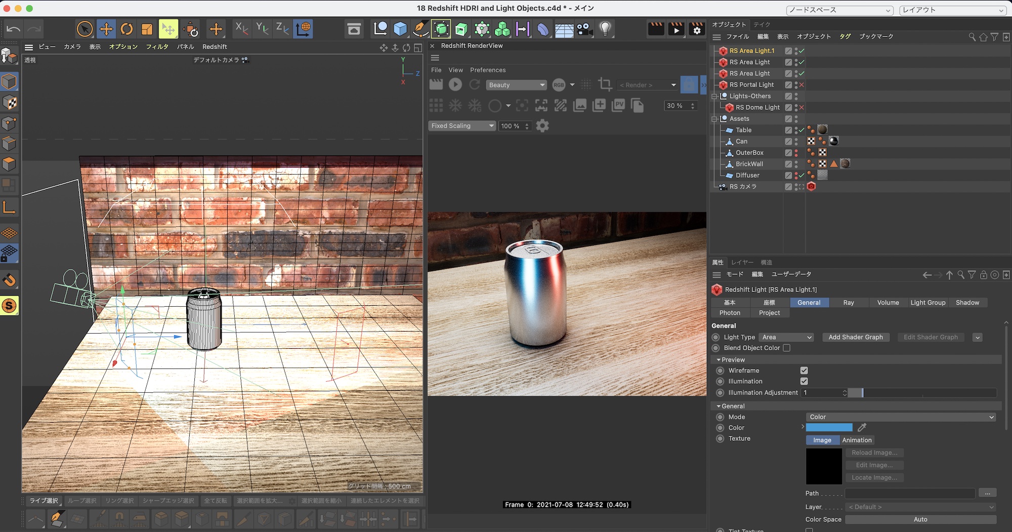Select the Rotate tool in the toolbar
This screenshot has height=532, width=1012.
coord(126,29)
